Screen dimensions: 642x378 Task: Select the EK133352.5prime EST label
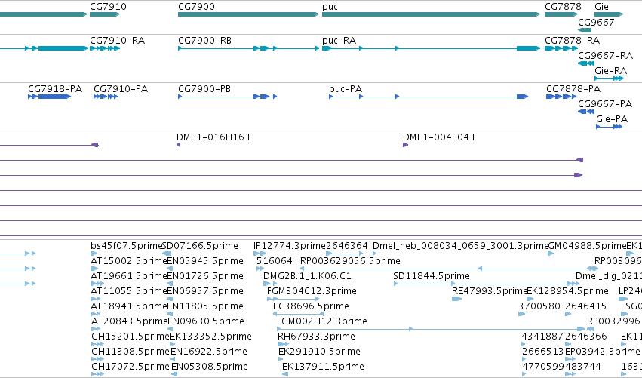coord(210,337)
